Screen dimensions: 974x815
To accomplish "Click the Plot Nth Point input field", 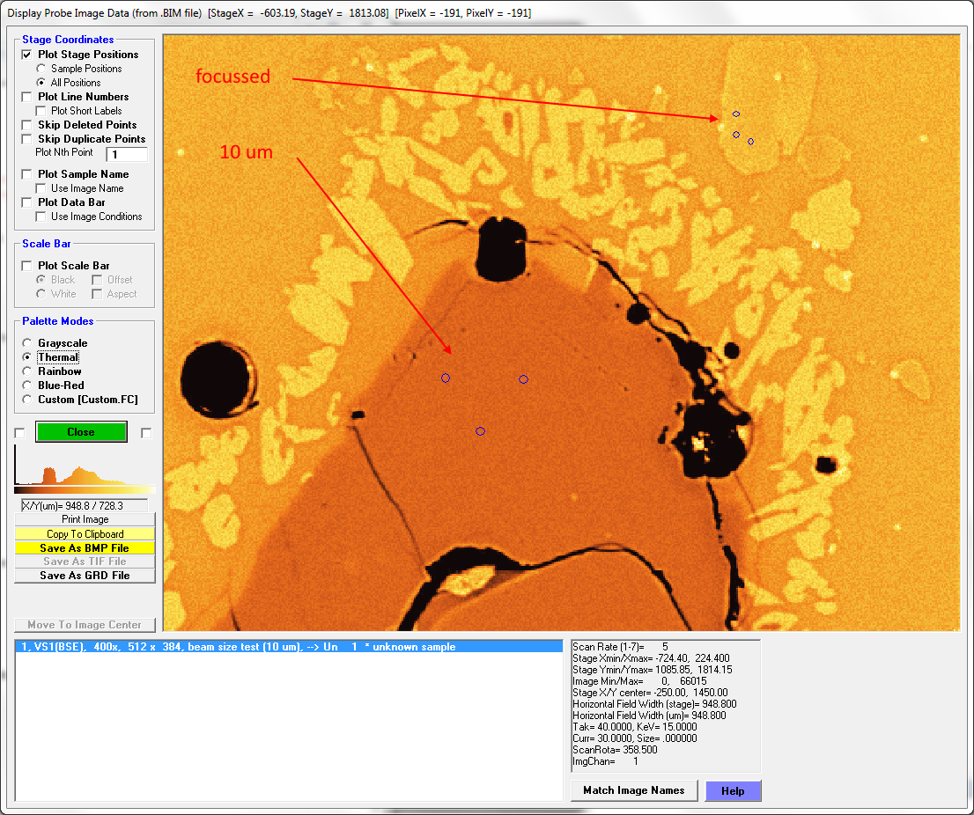I will 126,154.
